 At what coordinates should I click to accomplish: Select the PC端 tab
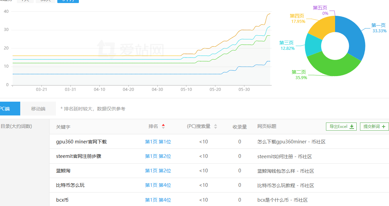coord(9,109)
